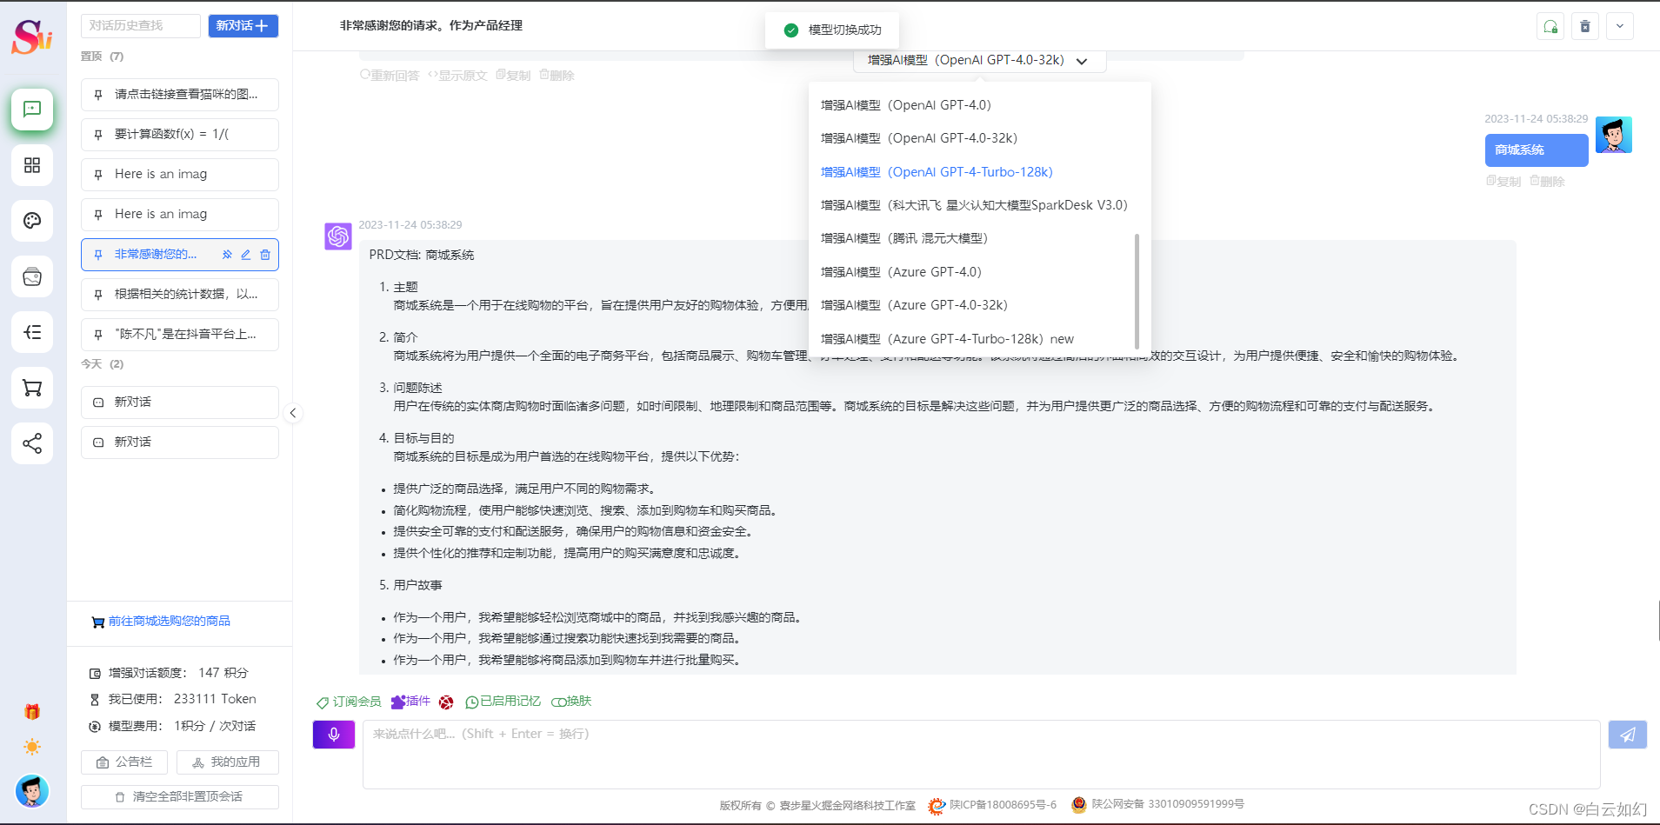Click the 模型费用 1积分/次对话 text
The width and height of the screenshot is (1660, 825).
[x=172, y=726]
